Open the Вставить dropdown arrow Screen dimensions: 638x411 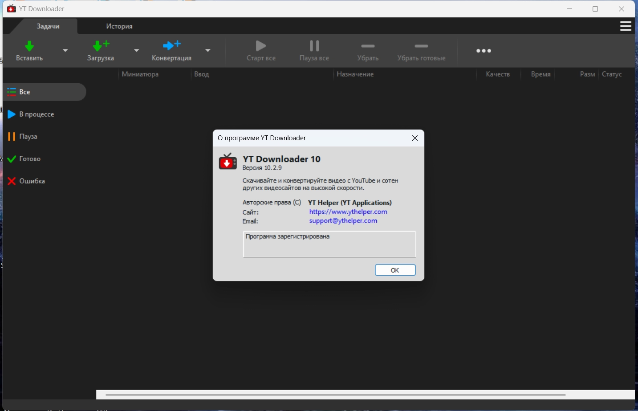click(65, 50)
